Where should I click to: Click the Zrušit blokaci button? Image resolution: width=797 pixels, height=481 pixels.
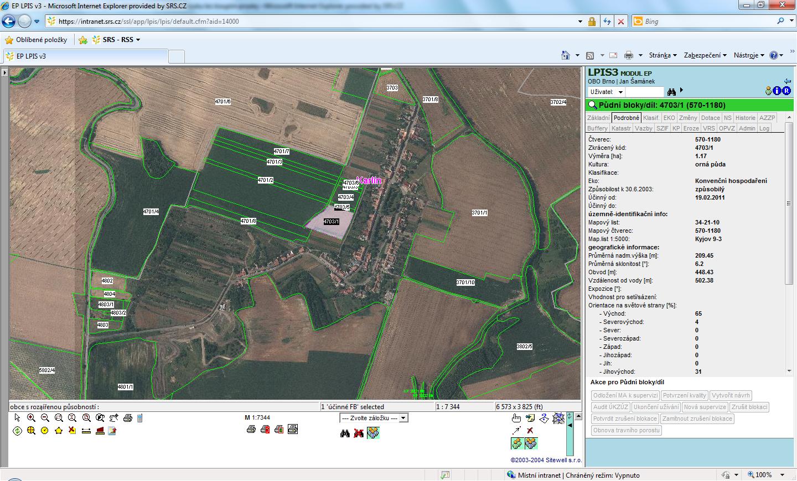(x=749, y=407)
